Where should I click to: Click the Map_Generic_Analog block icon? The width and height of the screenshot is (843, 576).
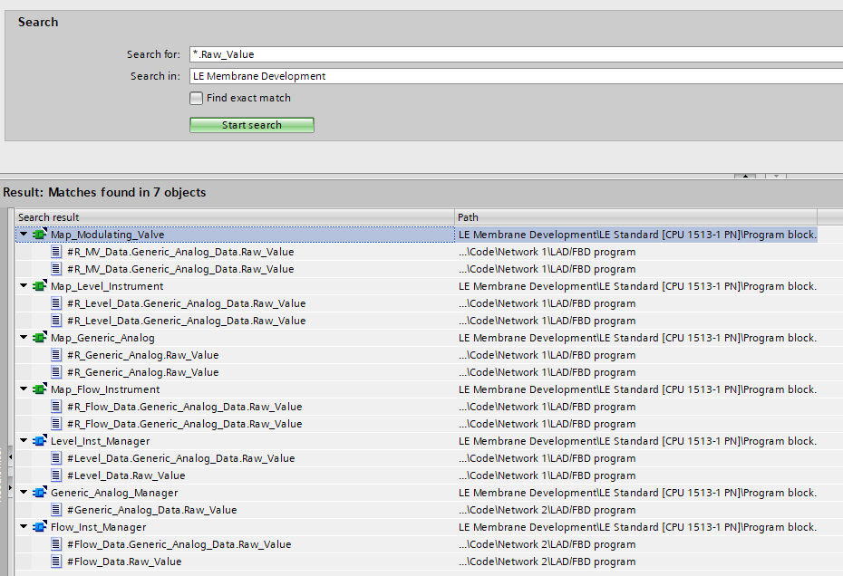(39, 338)
